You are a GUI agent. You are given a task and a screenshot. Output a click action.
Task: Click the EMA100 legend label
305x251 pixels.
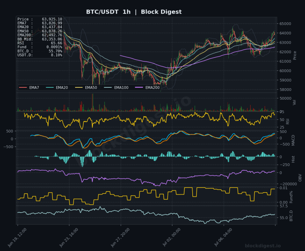[121, 87]
